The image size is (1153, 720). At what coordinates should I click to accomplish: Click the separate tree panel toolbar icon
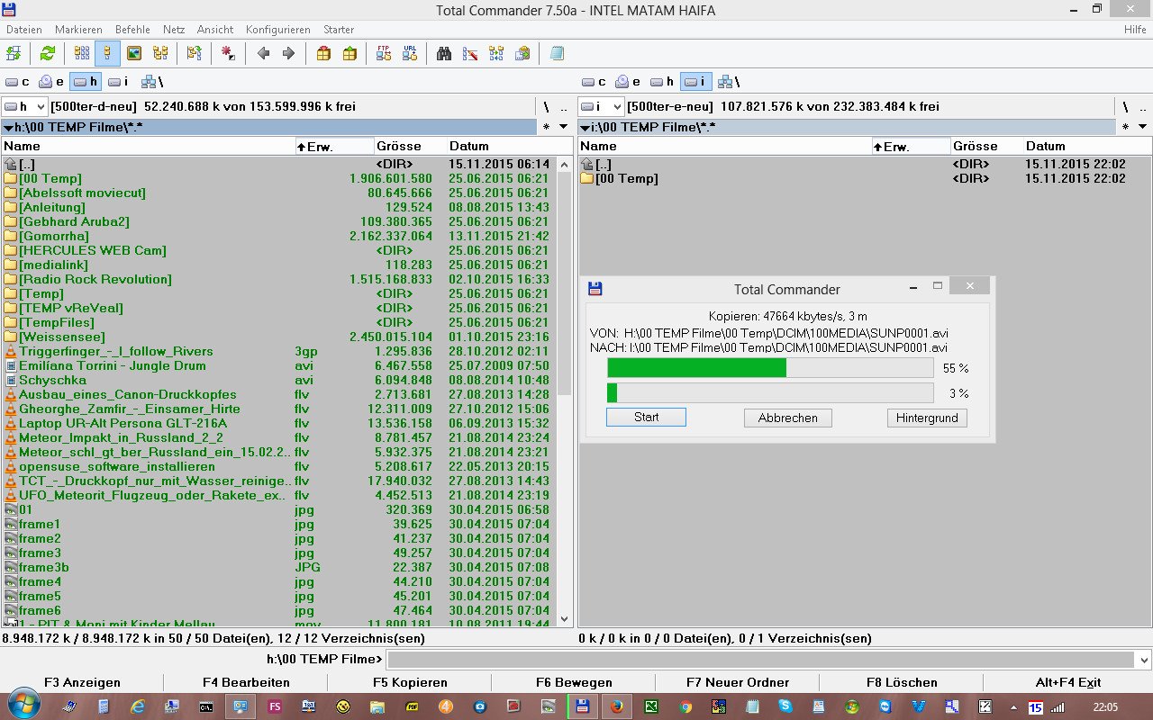194,53
